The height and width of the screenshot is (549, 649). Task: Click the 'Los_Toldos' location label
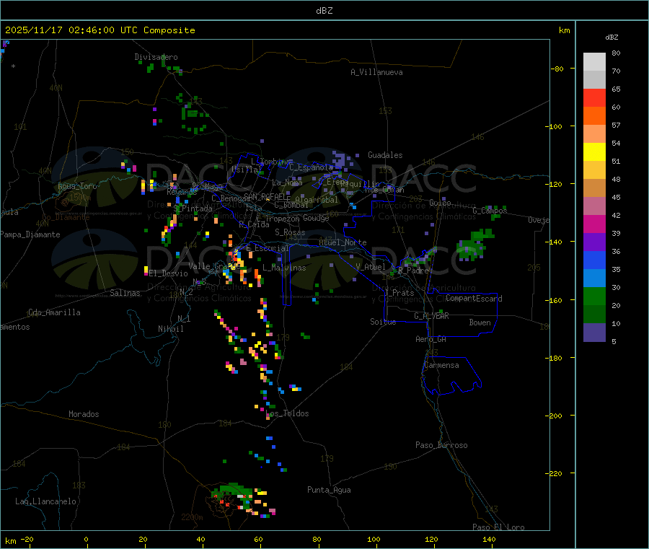point(288,413)
